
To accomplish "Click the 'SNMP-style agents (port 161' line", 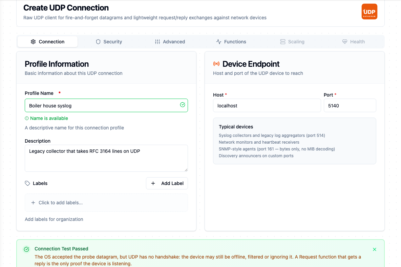I will coord(277,149).
